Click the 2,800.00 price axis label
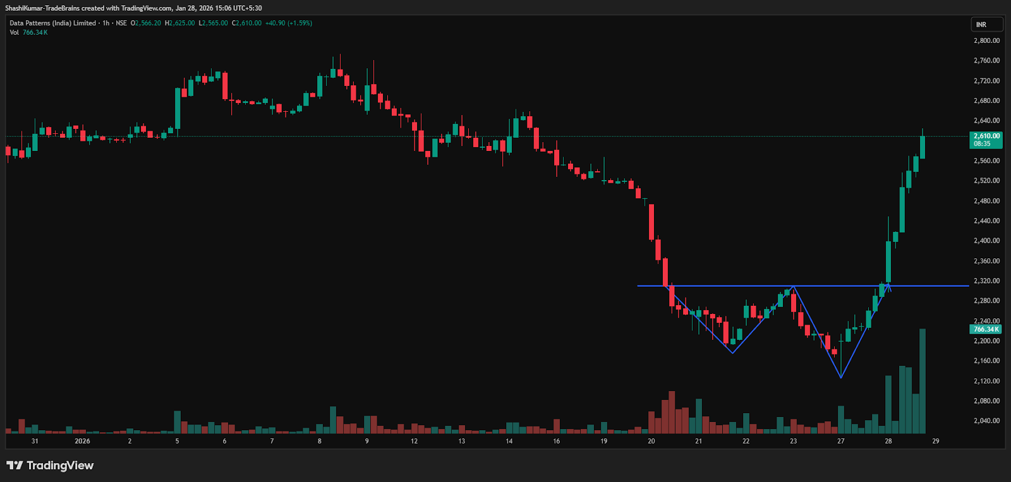This screenshot has height=482, width=1011. point(986,40)
